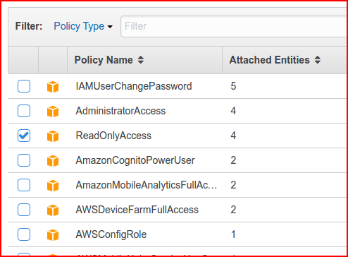
Task: Click the orange box icon beside AdministratorAccess
Action: pyautogui.click(x=53, y=112)
